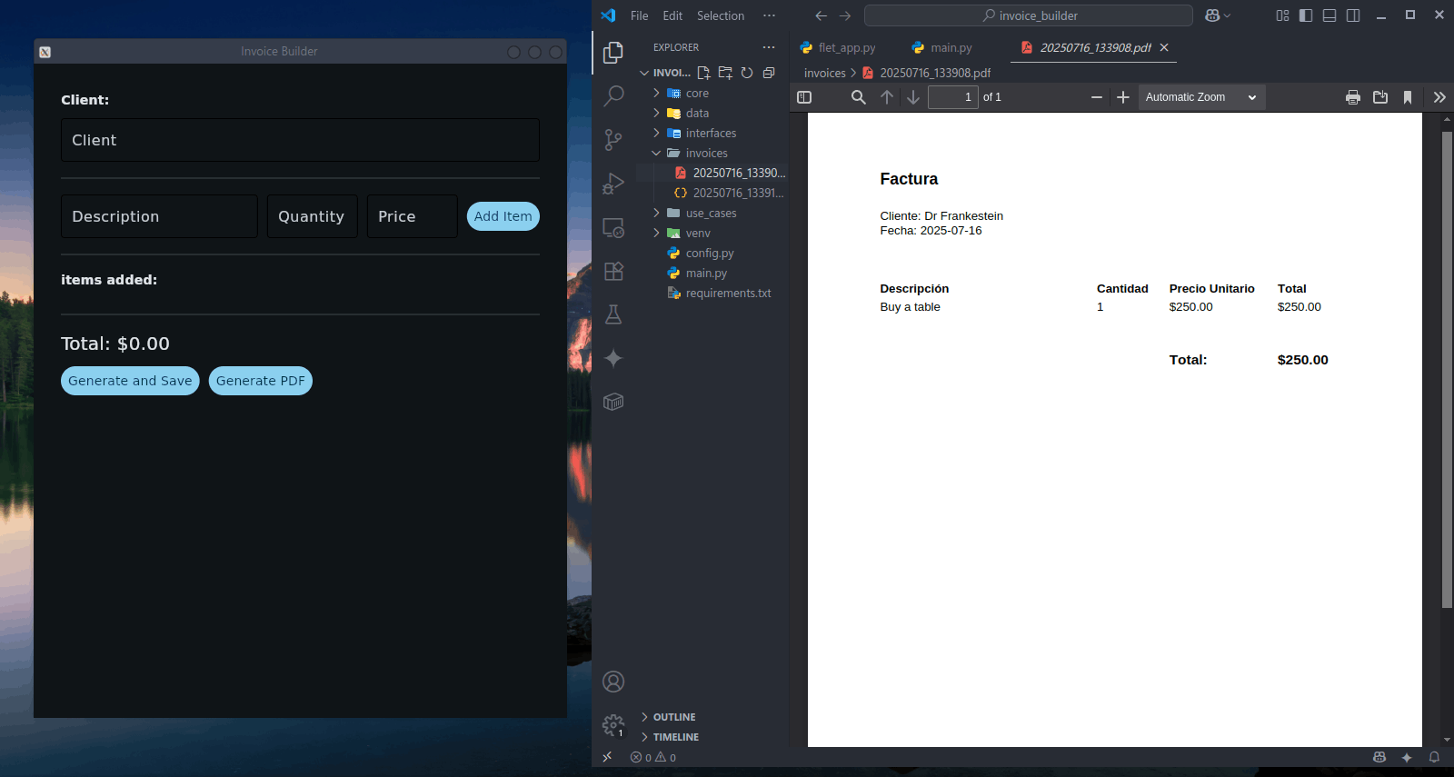Open PDF tools double-chevron menu
The width and height of the screenshot is (1454, 777).
1439,97
